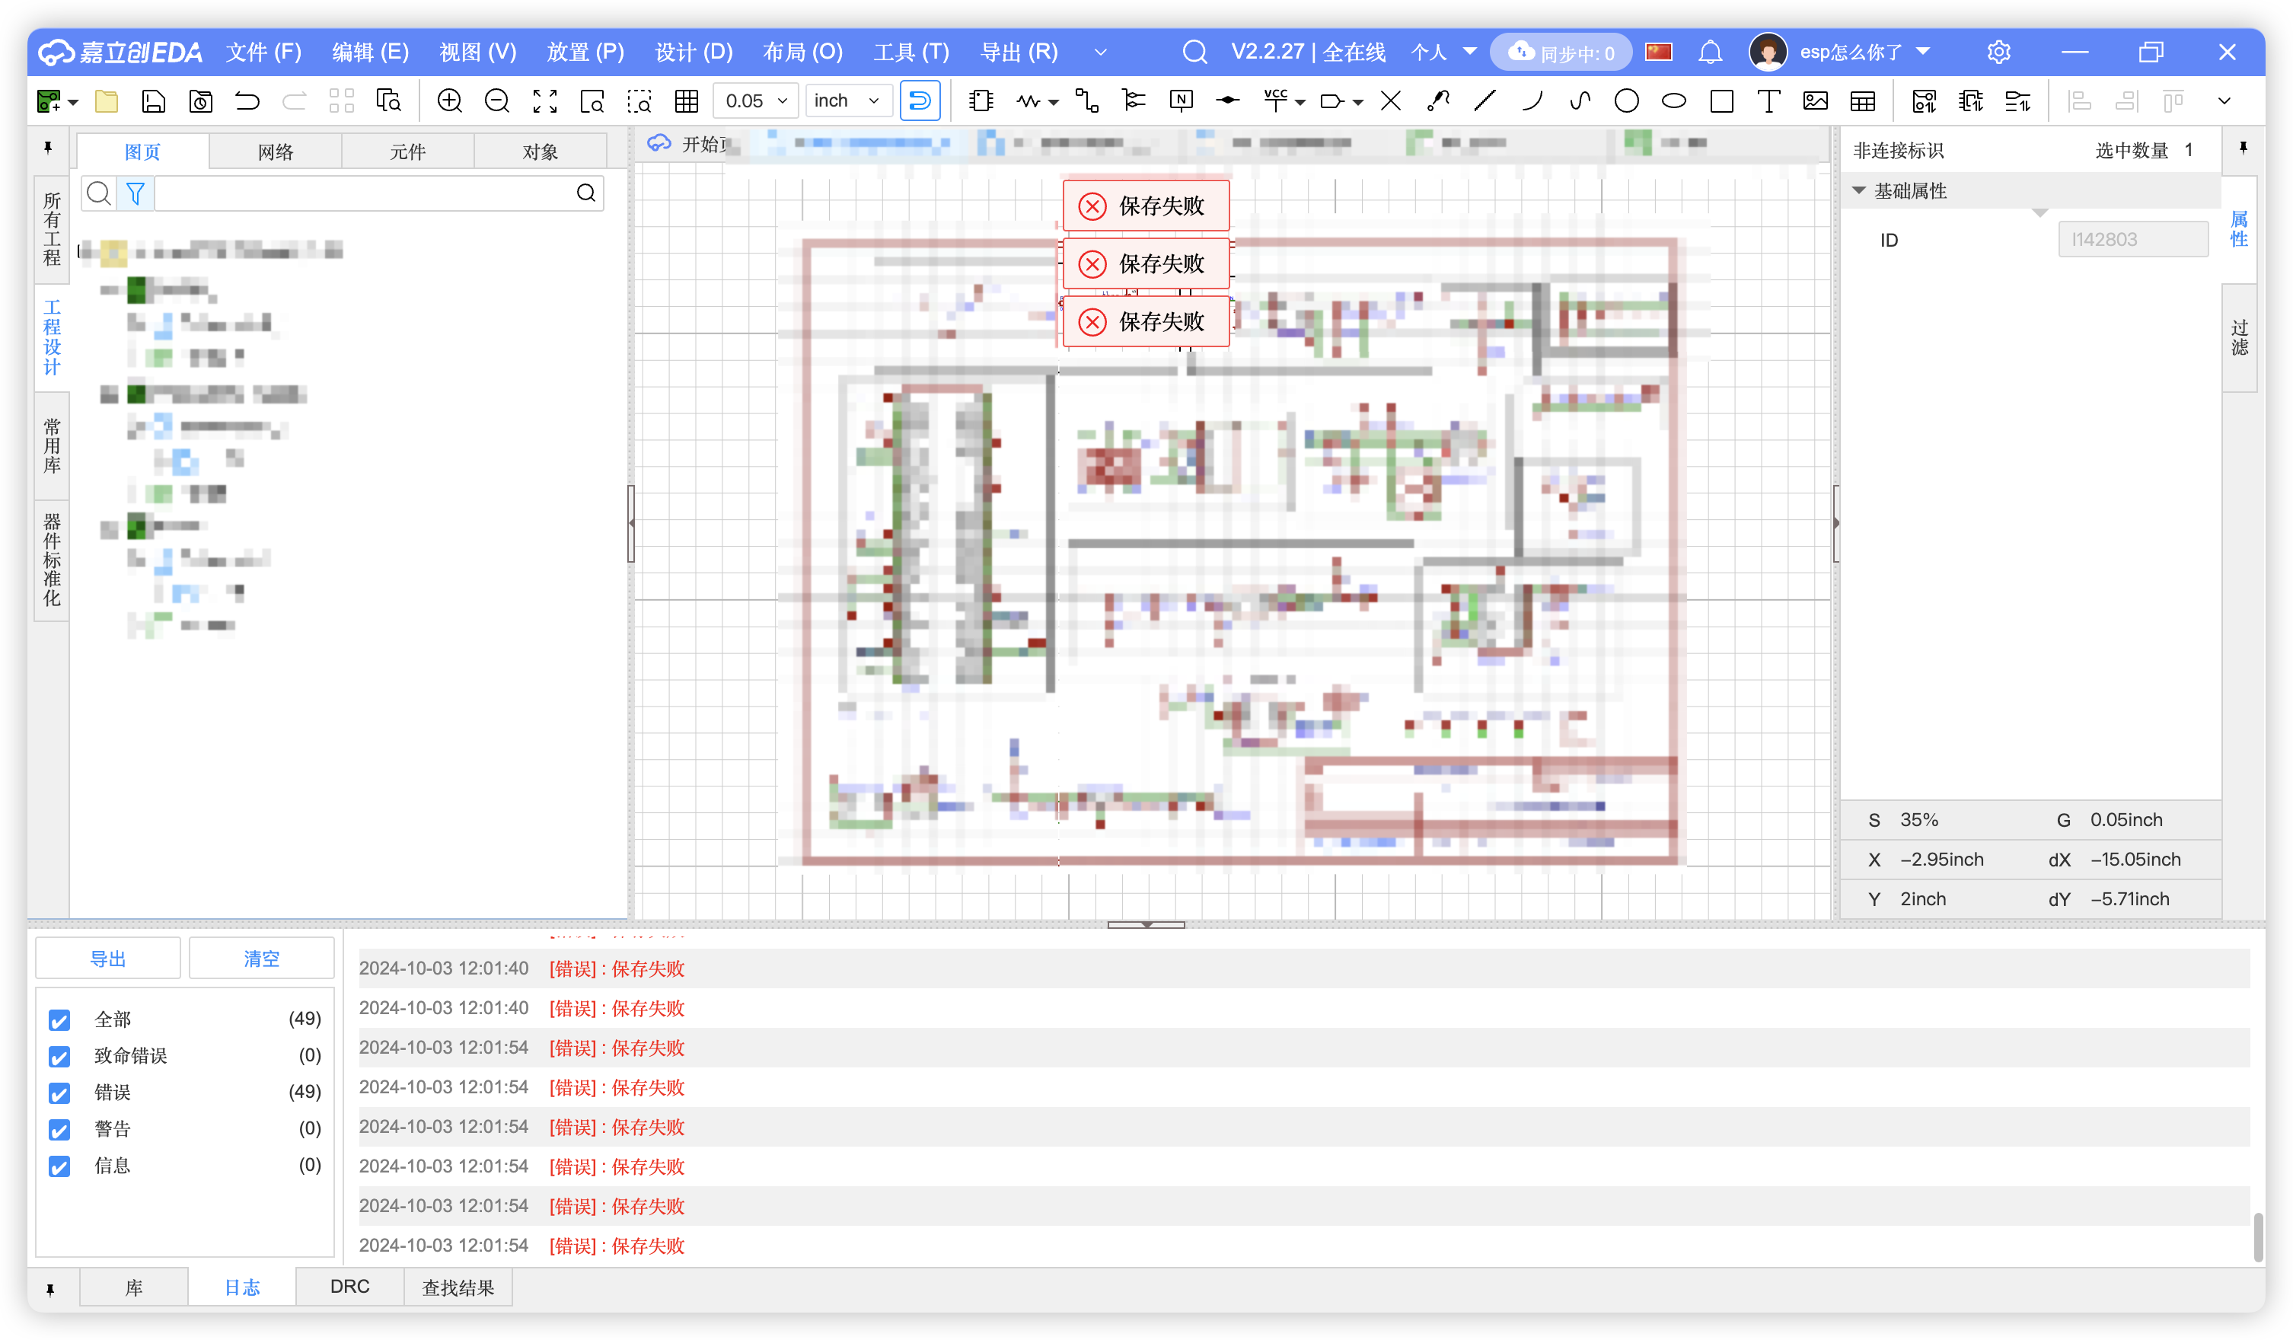This screenshot has height=1340, width=2293.
Task: Click the log panel vertical scrollbar
Action: [x=2257, y=1236]
